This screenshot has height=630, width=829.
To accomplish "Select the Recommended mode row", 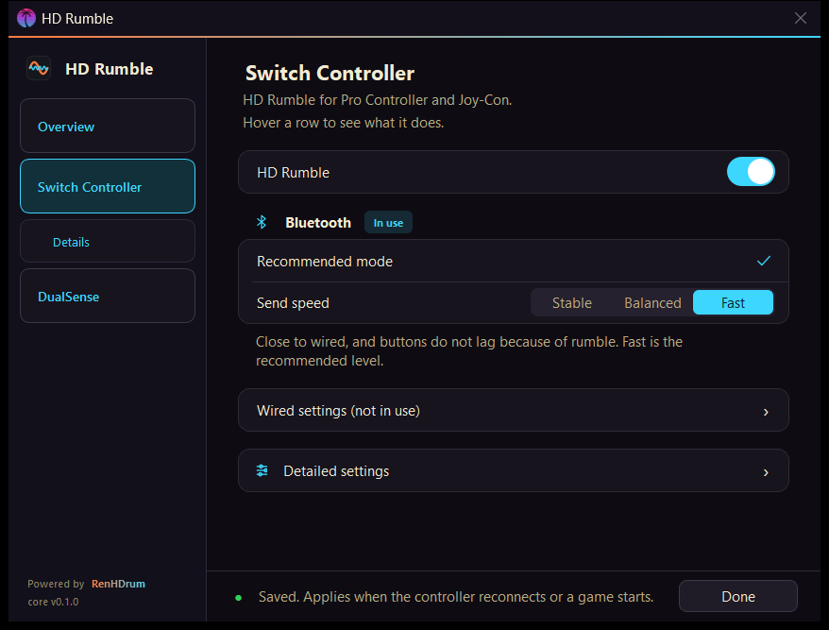I will 514,262.
